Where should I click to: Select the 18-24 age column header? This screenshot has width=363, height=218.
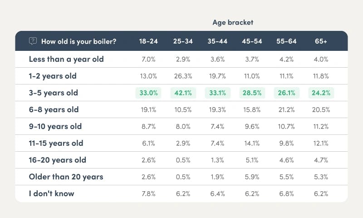148,41
